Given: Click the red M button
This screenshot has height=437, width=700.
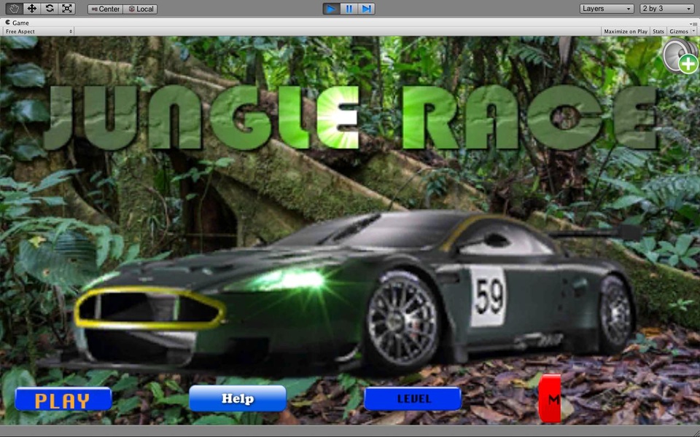Looking at the screenshot, I should click(x=550, y=398).
